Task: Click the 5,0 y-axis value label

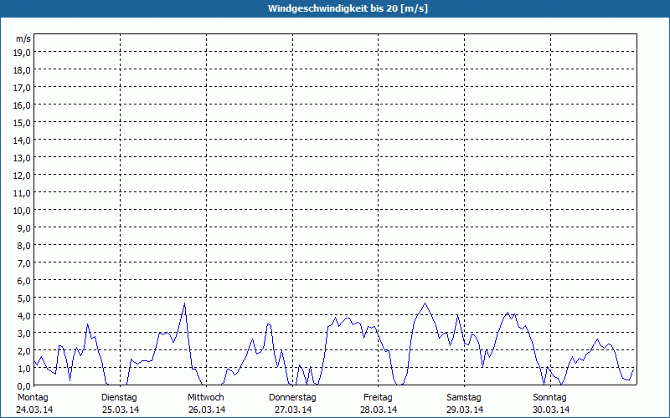Action: click(x=24, y=298)
